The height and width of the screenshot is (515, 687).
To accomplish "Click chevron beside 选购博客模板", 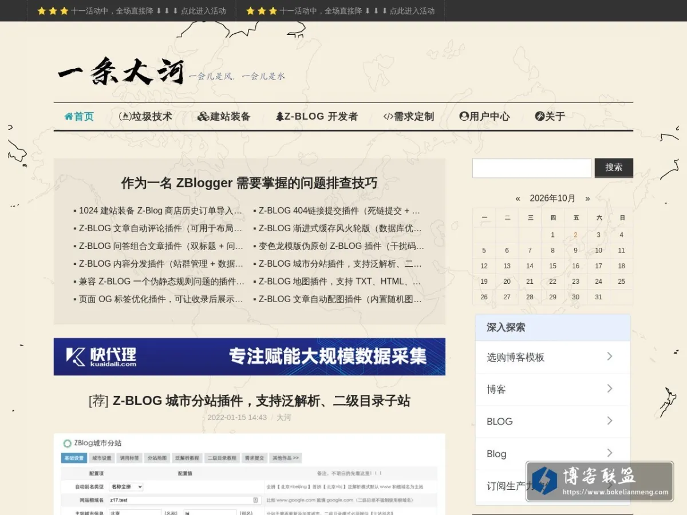I will point(610,356).
